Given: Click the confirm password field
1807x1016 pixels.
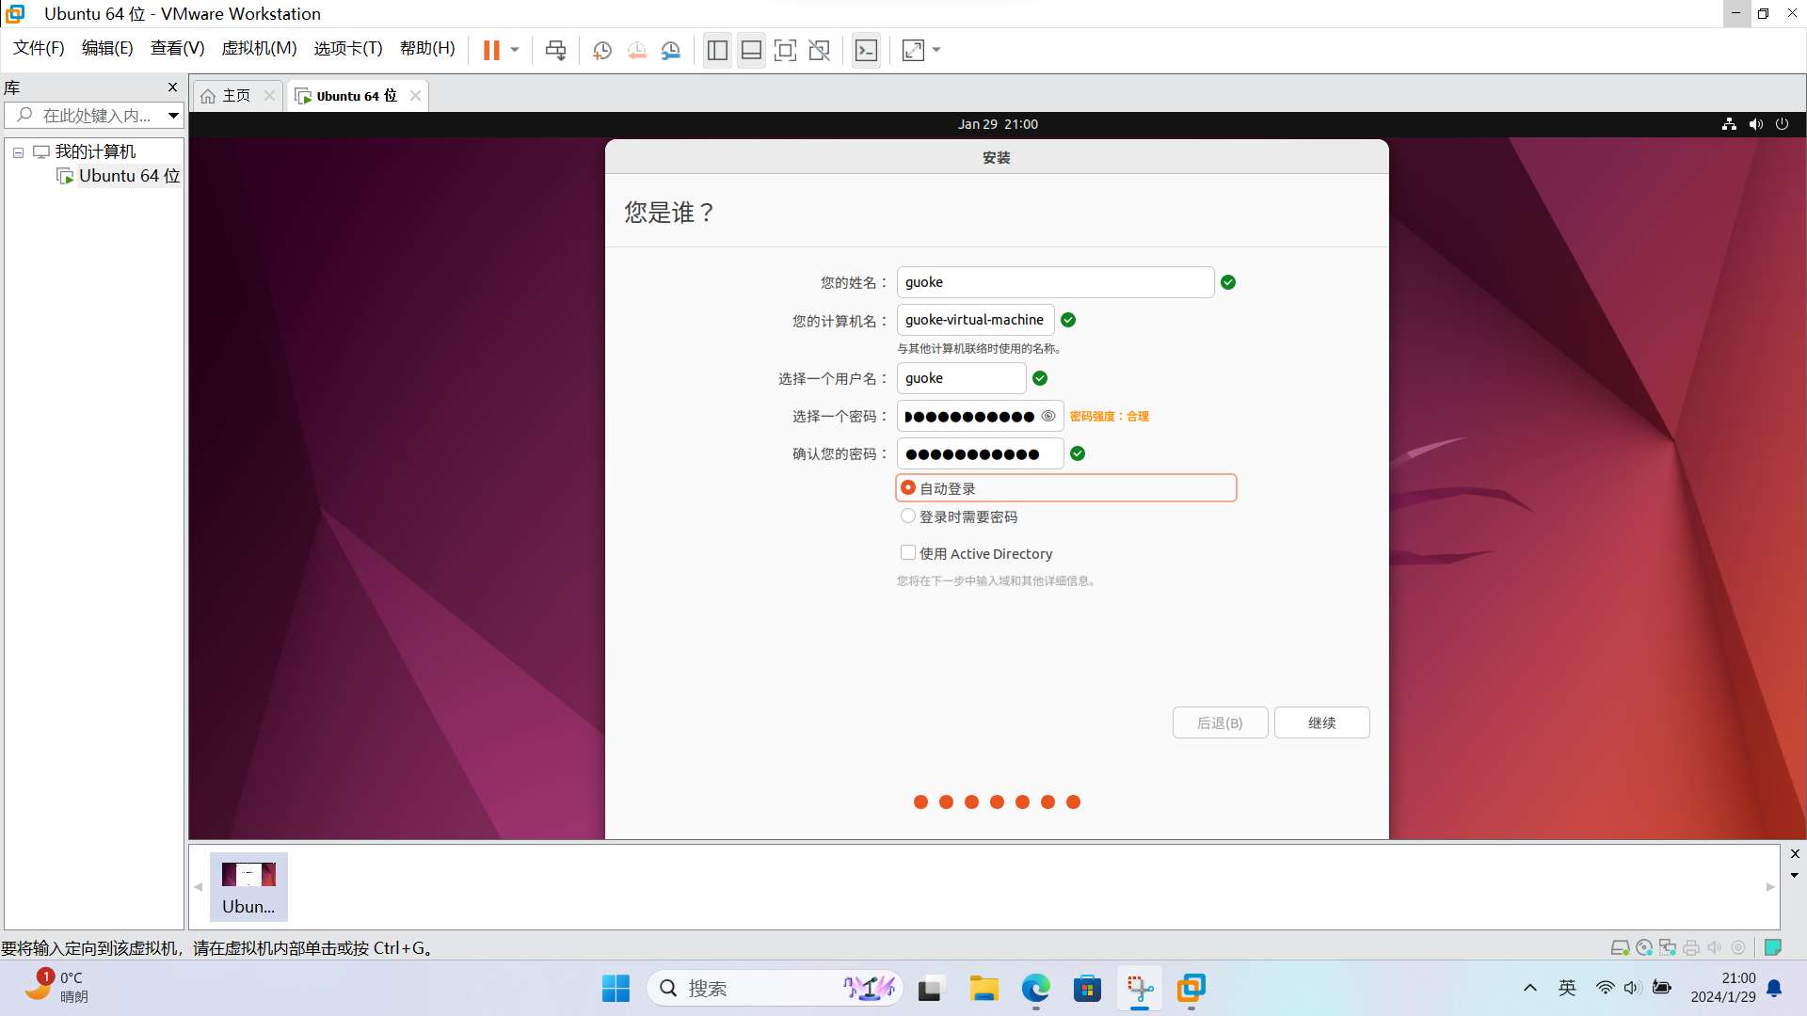Looking at the screenshot, I should pyautogui.click(x=980, y=453).
